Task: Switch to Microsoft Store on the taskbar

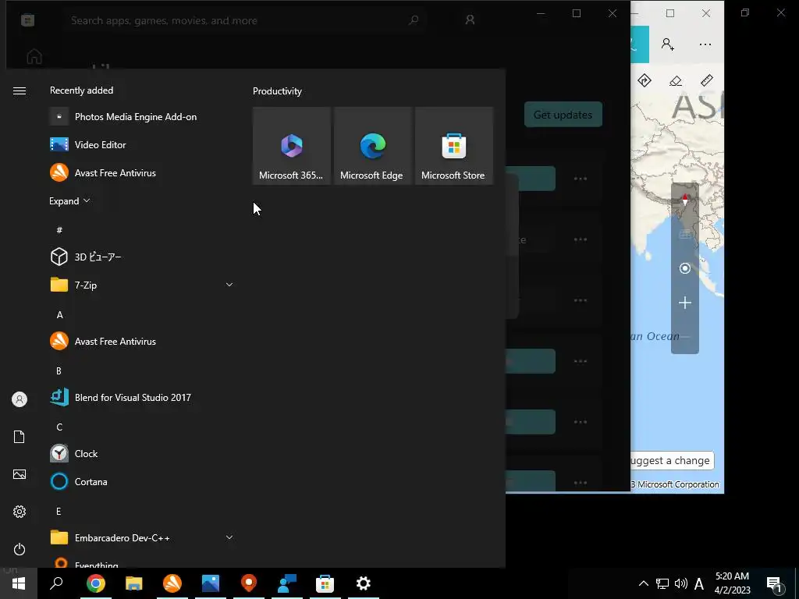Action: click(325, 583)
